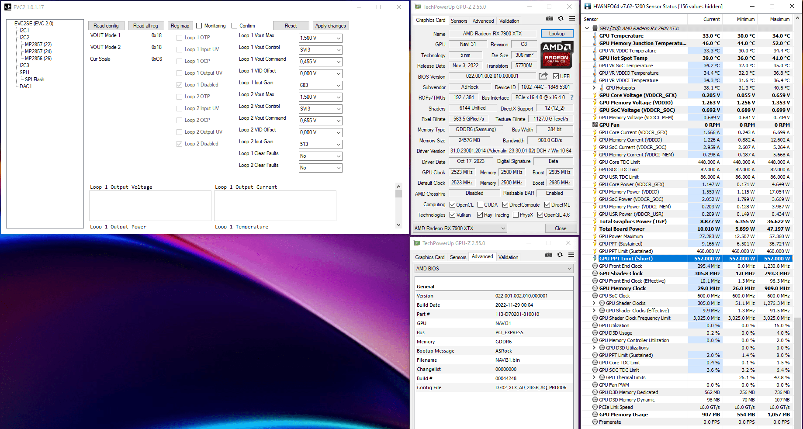803x429 pixels.
Task: Toggle the Confirm checkbox in EVC2
Action: (234, 26)
